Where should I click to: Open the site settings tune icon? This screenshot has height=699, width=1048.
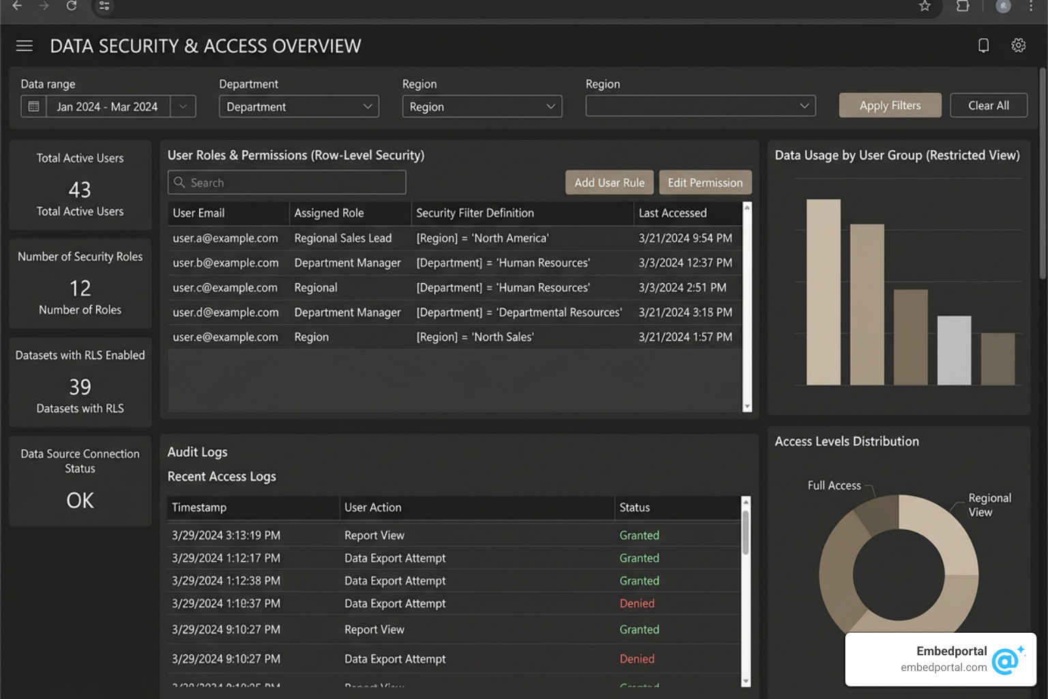(104, 6)
